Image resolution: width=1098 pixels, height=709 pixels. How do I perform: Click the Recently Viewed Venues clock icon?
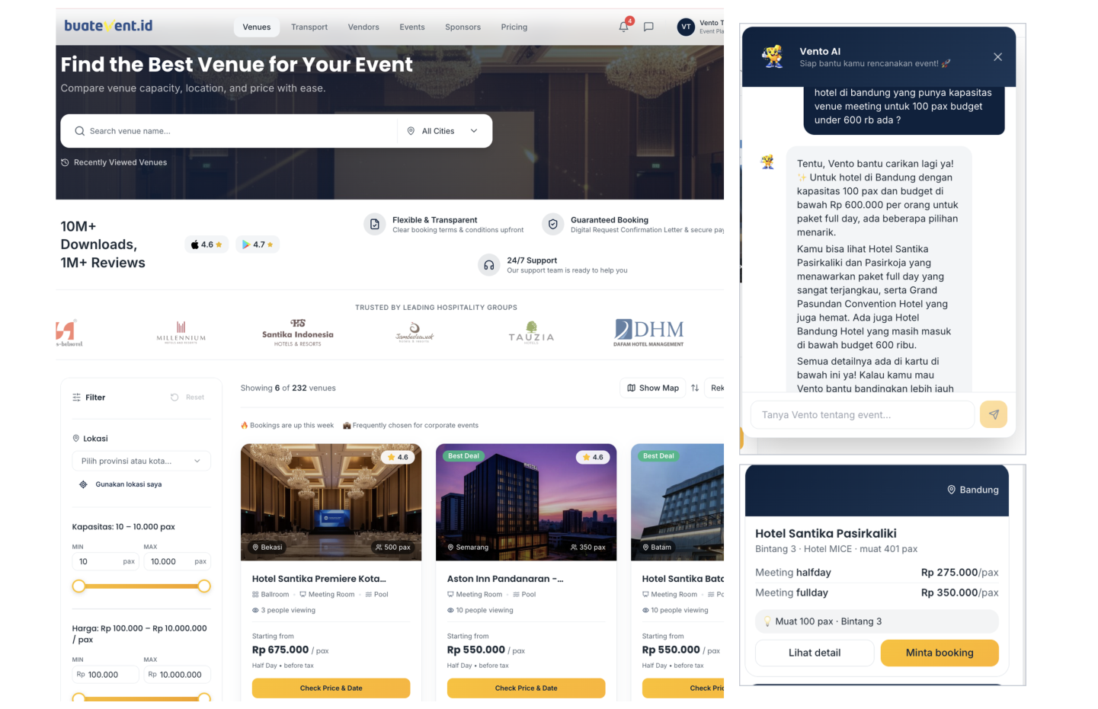coord(65,162)
